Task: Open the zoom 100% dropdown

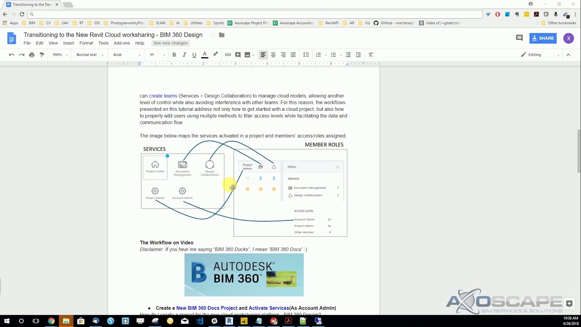Action: click(x=60, y=54)
